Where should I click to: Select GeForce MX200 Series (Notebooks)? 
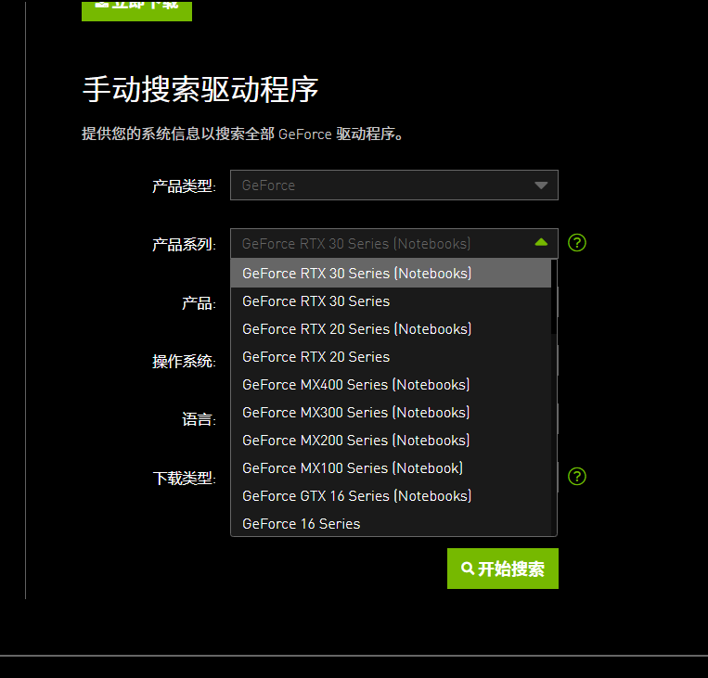tap(391, 441)
